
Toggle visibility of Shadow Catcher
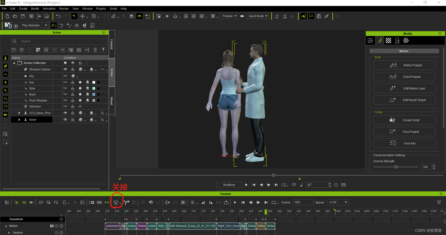pyautogui.click(x=65, y=69)
